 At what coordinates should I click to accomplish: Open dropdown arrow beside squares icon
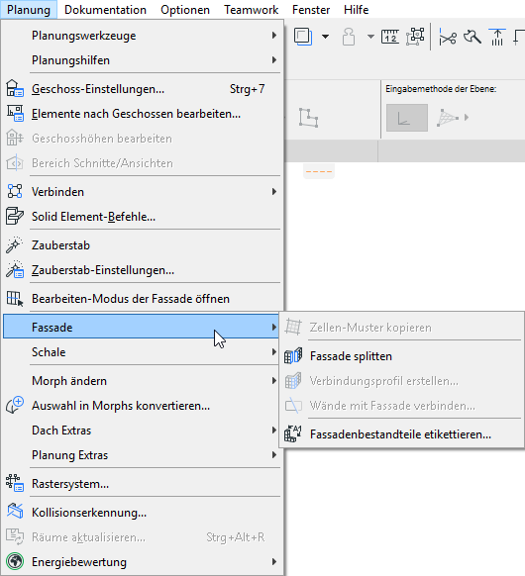point(325,37)
